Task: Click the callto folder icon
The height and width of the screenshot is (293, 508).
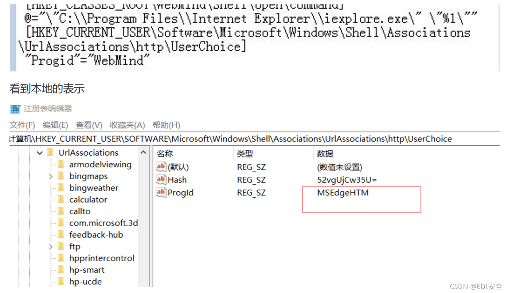Action: tap(61, 211)
